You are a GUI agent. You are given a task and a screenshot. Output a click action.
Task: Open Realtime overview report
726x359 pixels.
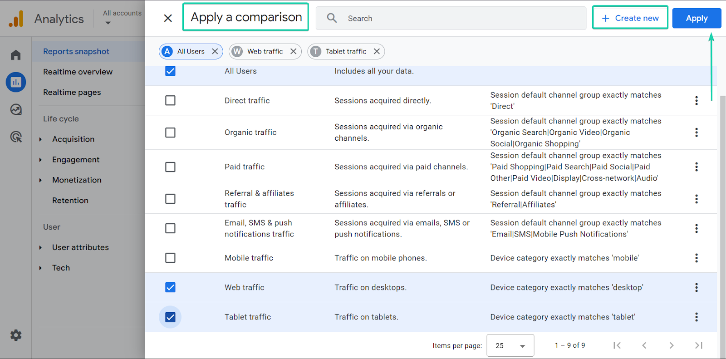click(x=78, y=72)
